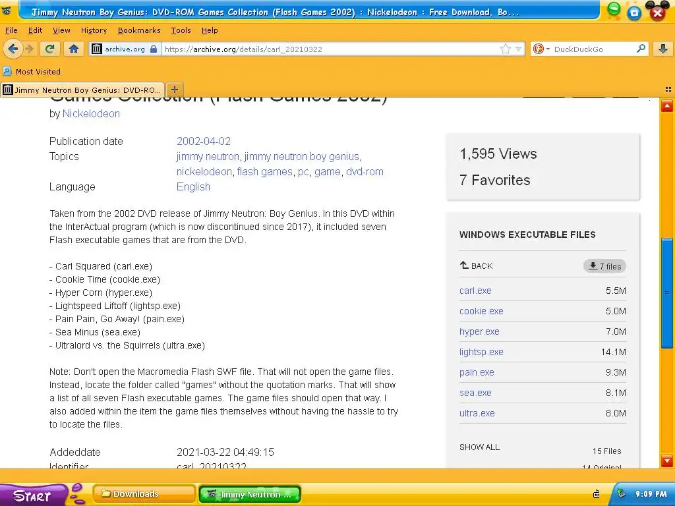Viewport: 675px width, 506px height.
Task: Click the browser Back arrow button
Action: pyautogui.click(x=13, y=49)
